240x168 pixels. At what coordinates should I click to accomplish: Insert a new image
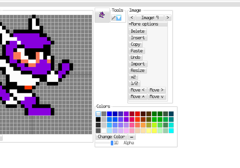click(138, 38)
